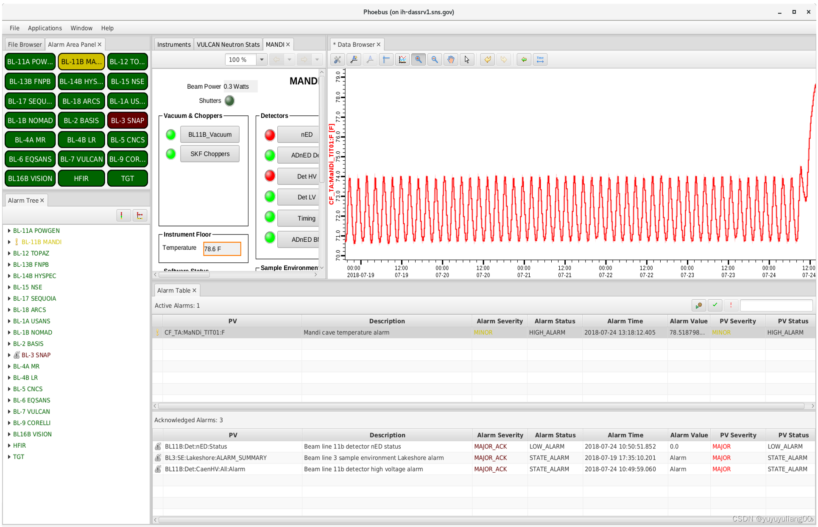Click the display back navigation arrow in MANDI tab
Image resolution: width=818 pixels, height=527 pixels.
[276, 60]
